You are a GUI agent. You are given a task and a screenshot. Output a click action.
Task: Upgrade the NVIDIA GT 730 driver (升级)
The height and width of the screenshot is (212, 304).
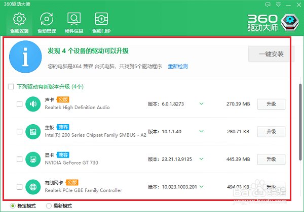(271, 160)
